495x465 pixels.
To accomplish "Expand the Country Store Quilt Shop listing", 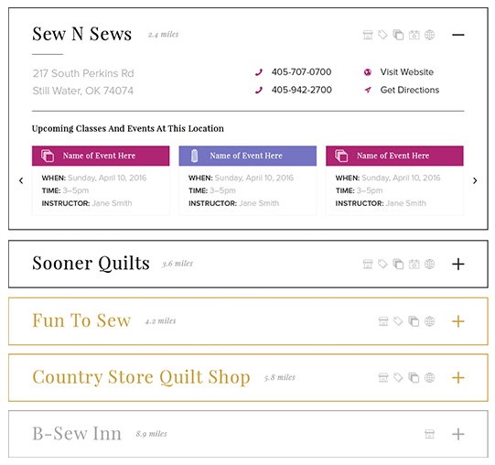I will click(458, 377).
